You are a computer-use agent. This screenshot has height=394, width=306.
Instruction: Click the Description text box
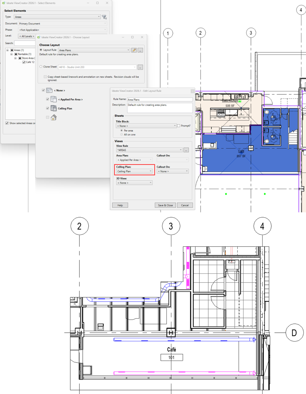point(160,108)
